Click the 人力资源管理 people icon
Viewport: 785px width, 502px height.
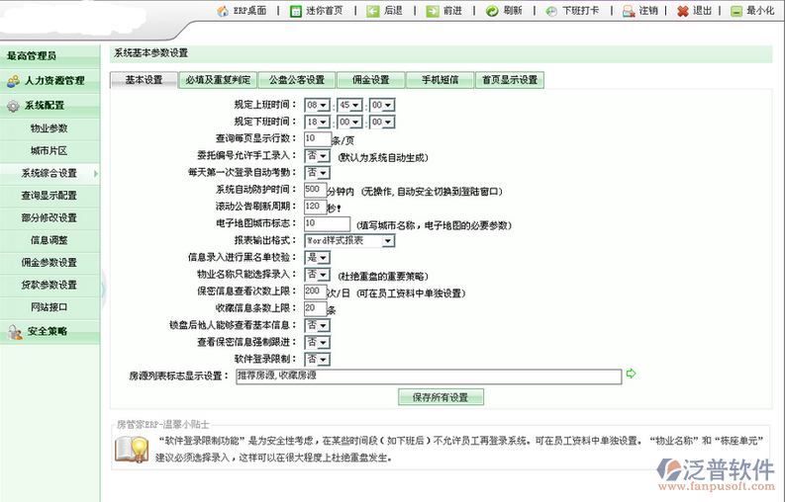13,80
